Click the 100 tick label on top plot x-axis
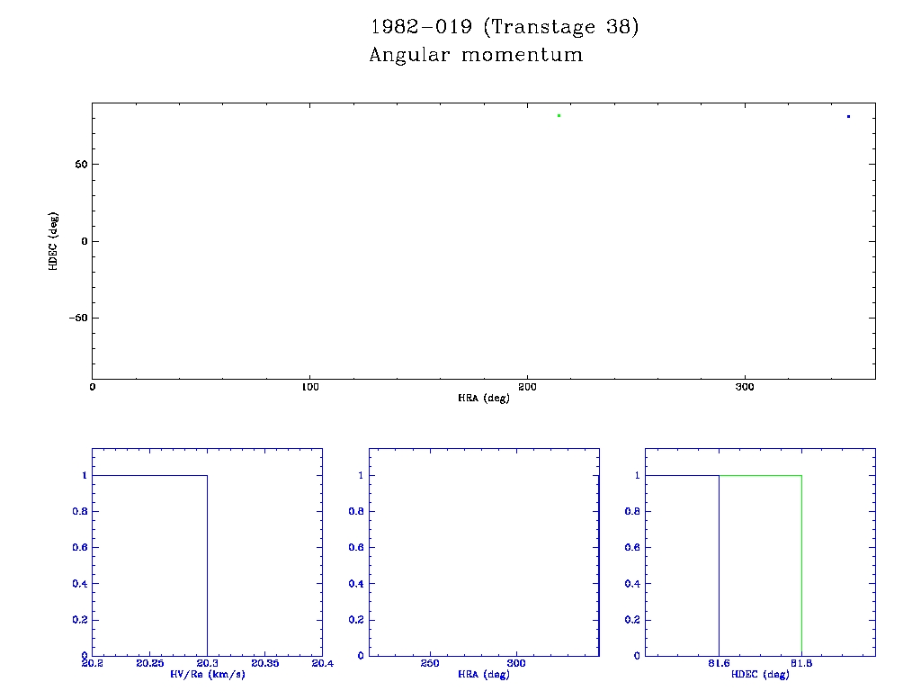Image resolution: width=921 pixels, height=691 pixels. (310, 387)
